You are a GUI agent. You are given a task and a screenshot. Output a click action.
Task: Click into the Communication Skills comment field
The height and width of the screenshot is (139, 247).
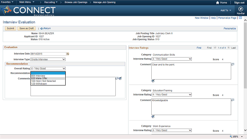pyautogui.click(x=191, y=71)
